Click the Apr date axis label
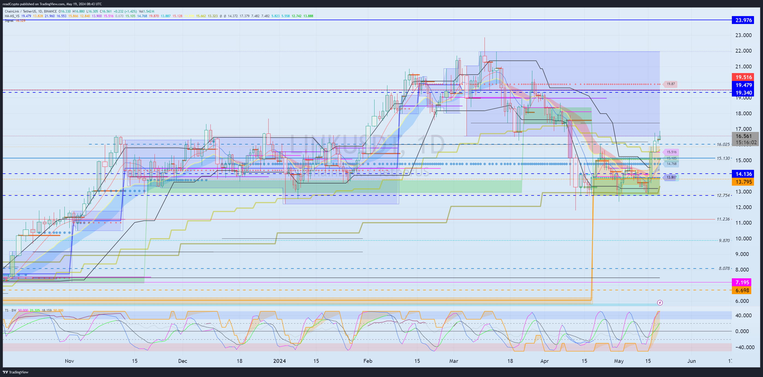This screenshot has width=763, height=377. tap(544, 361)
